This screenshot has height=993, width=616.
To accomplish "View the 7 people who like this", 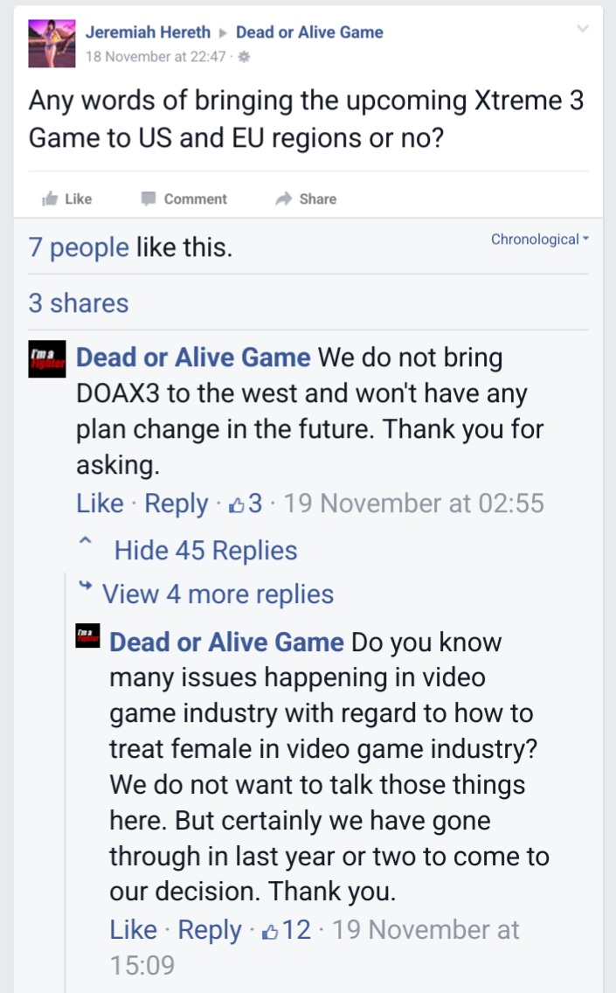I will tap(79, 247).
